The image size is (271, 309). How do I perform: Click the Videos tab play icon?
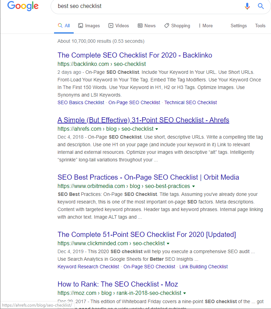tap(111, 26)
